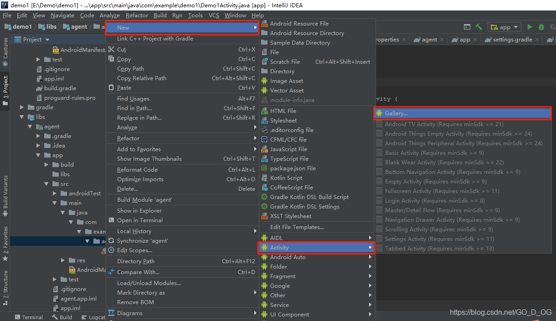Open the Build tool window at bottom
Viewport: 556px width, 321px height.
[62, 317]
